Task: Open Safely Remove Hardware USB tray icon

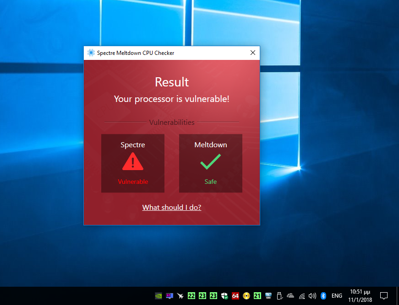Action: (279, 296)
